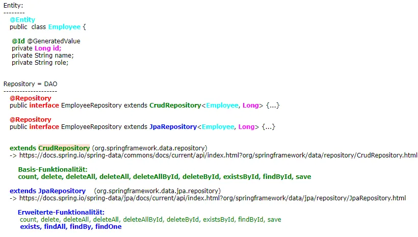The height and width of the screenshot is (237, 418).
Task: Click bold green 'existsById' in Basis list
Action: click(241, 177)
